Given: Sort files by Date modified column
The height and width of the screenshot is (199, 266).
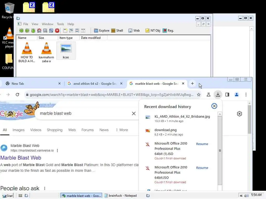Looking at the screenshot, I should (x=93, y=38).
